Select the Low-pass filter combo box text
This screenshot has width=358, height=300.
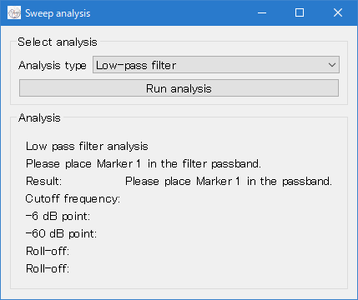(x=136, y=66)
